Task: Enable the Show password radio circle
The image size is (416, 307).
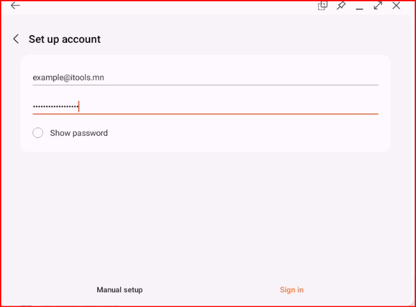Action: [x=38, y=133]
